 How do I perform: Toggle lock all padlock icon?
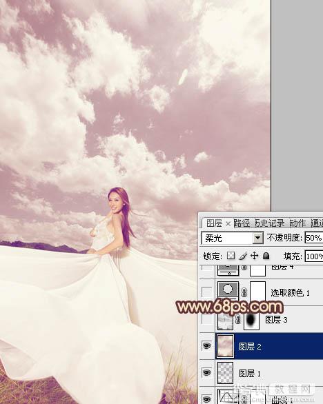point(266,256)
